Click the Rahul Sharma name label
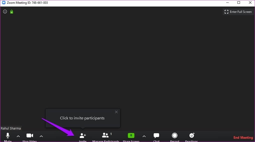This screenshot has width=255, height=142. click(11, 128)
